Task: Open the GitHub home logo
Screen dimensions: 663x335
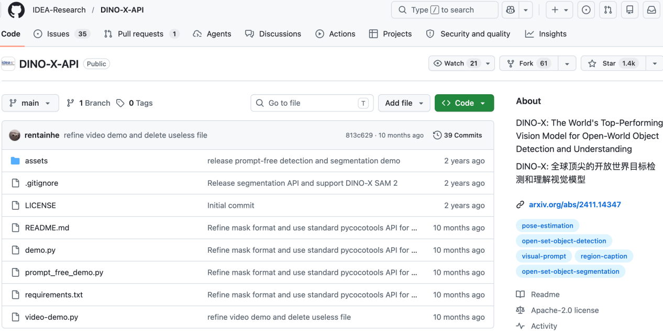Action: 16,9
